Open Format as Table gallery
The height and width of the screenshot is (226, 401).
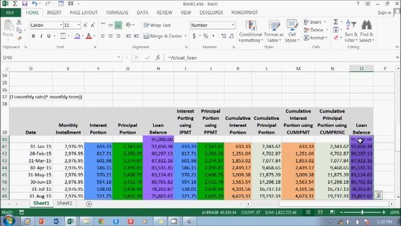pyautogui.click(x=273, y=31)
